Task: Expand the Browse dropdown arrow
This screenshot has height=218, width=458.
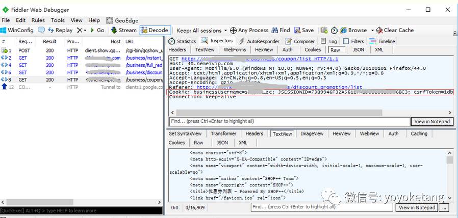Action: [x=372, y=31]
